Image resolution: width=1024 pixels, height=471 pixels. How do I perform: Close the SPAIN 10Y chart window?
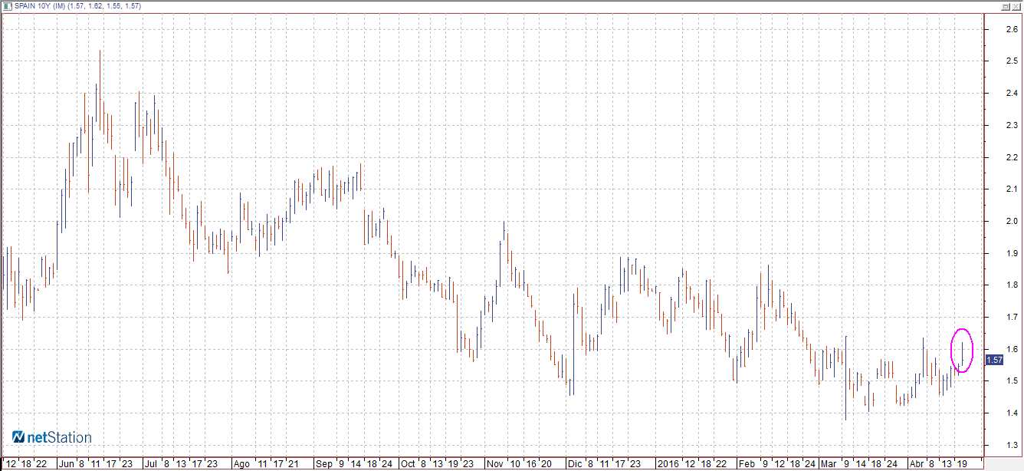click(x=1016, y=6)
